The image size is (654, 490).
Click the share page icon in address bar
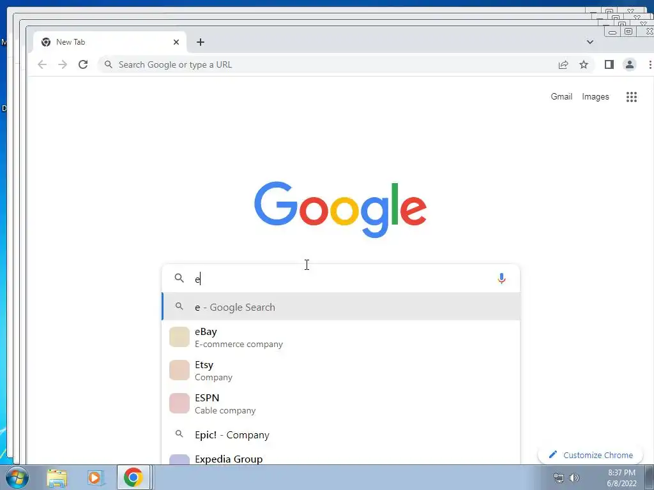[563, 64]
